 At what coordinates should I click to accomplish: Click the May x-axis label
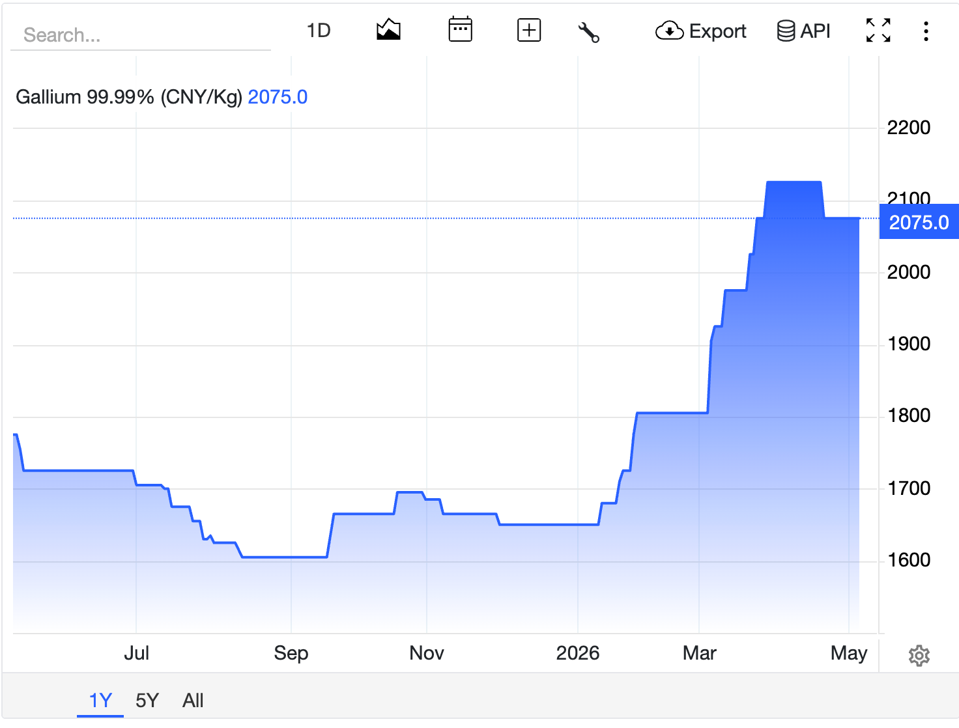849,653
